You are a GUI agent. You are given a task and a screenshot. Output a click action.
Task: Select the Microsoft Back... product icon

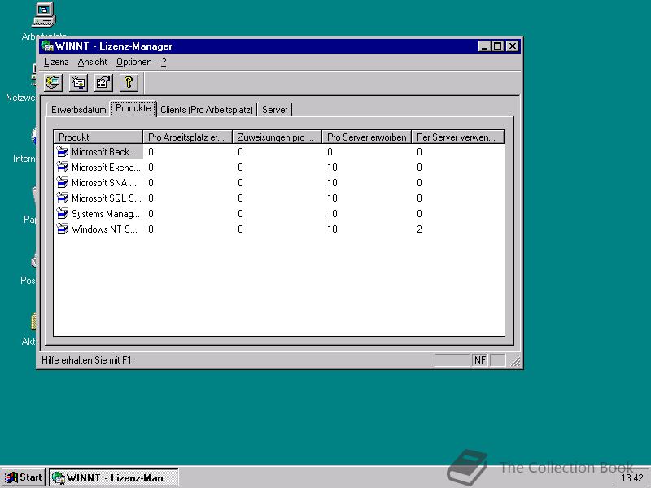(x=63, y=152)
